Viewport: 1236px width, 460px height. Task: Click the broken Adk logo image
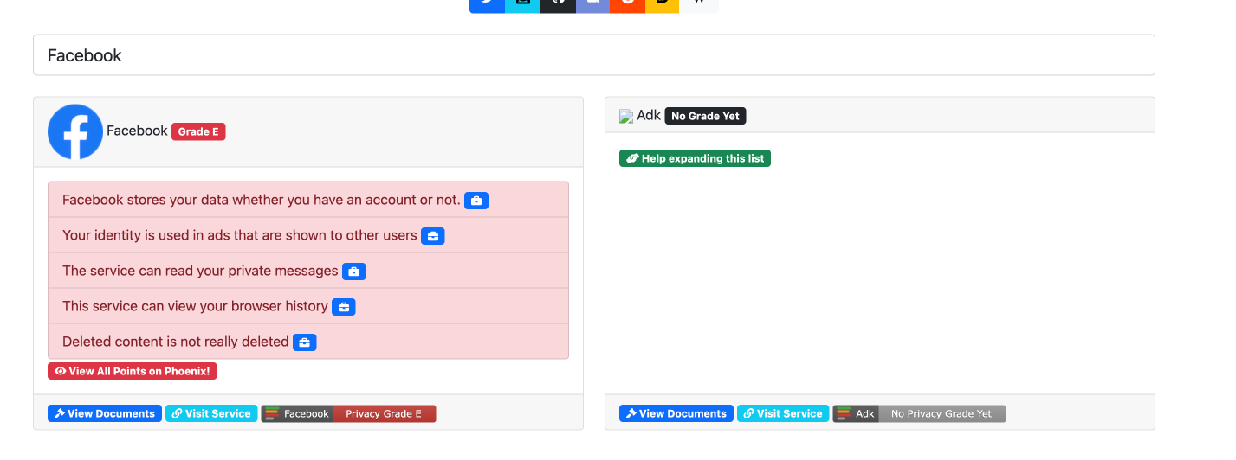click(626, 116)
